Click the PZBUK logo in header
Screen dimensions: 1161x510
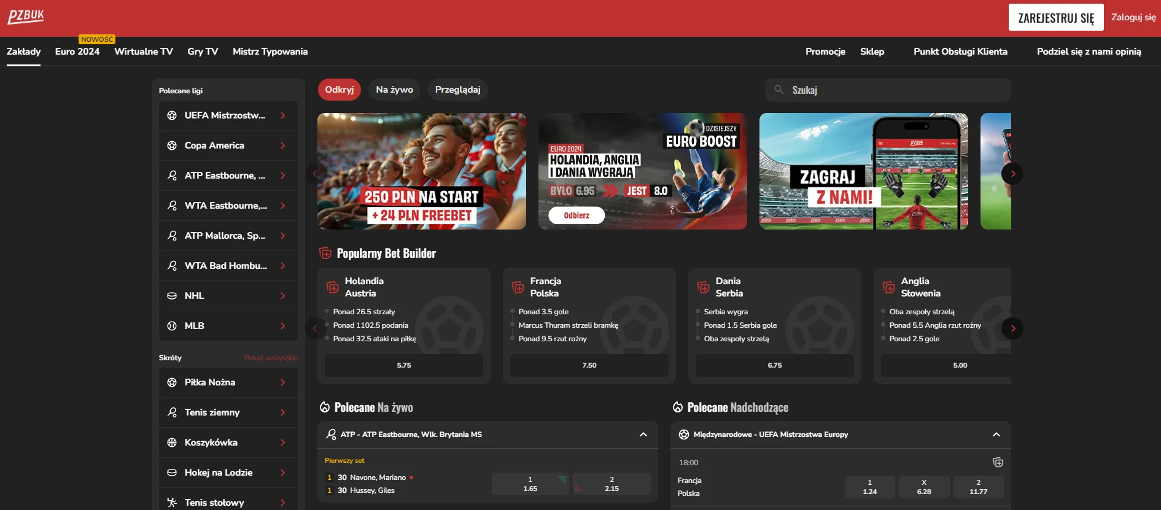click(26, 17)
